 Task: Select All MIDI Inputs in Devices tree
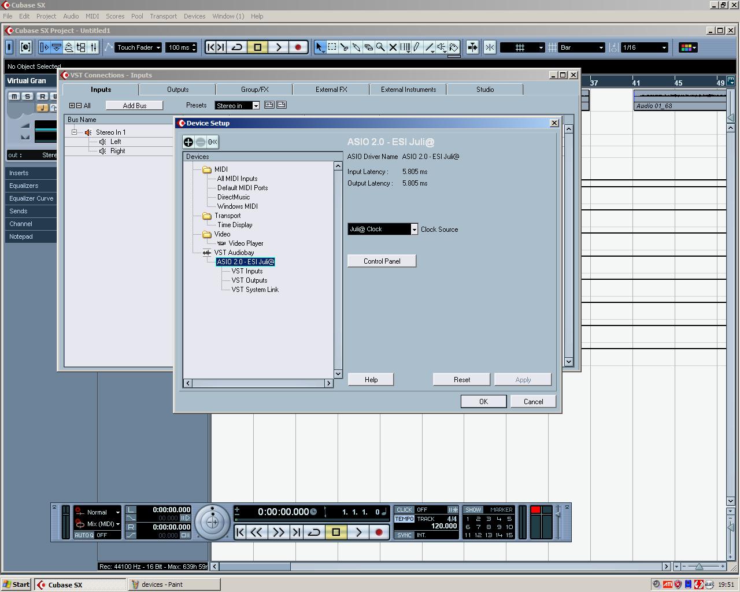237,179
